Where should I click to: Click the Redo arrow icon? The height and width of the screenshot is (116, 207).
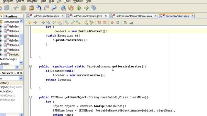46,8
